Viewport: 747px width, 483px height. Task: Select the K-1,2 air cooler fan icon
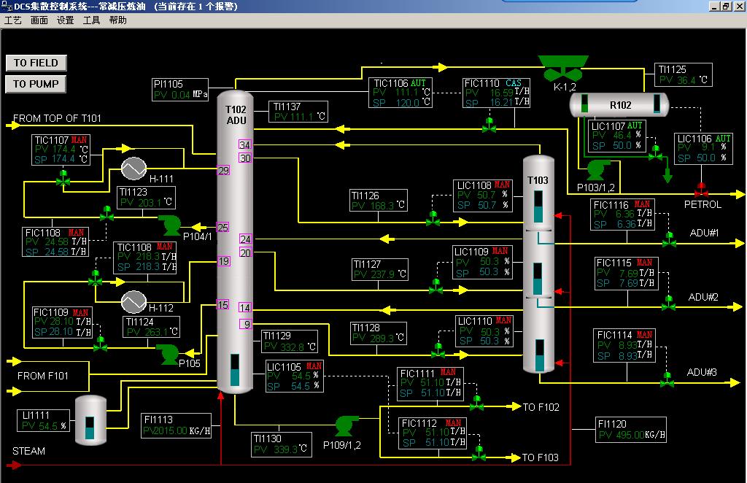point(563,68)
